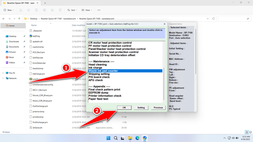This screenshot has height=142, width=253.
Task: Expand Network in navigation pane
Action: (x=3, y=78)
